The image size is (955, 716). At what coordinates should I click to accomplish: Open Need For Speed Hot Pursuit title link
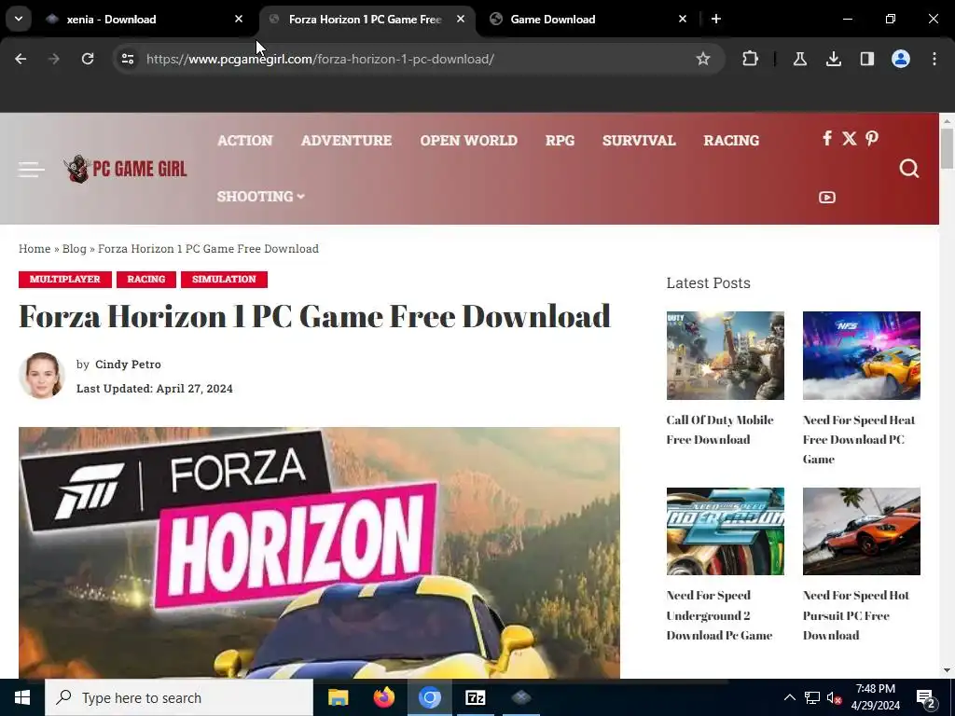(856, 615)
